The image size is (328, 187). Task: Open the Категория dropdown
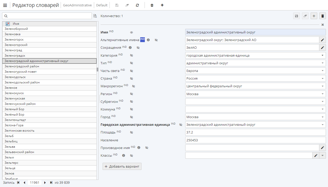click(323, 55)
